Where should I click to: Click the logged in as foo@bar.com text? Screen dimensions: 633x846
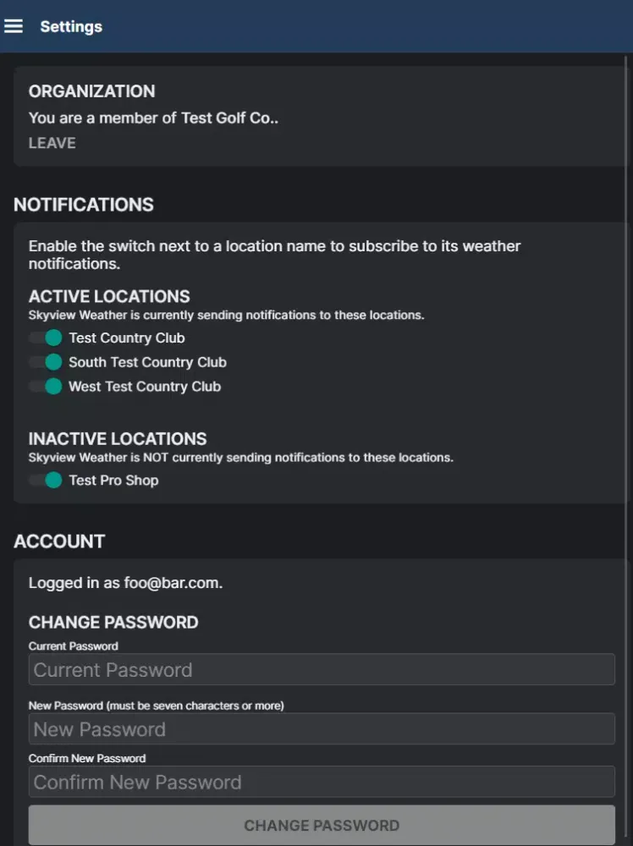point(125,583)
